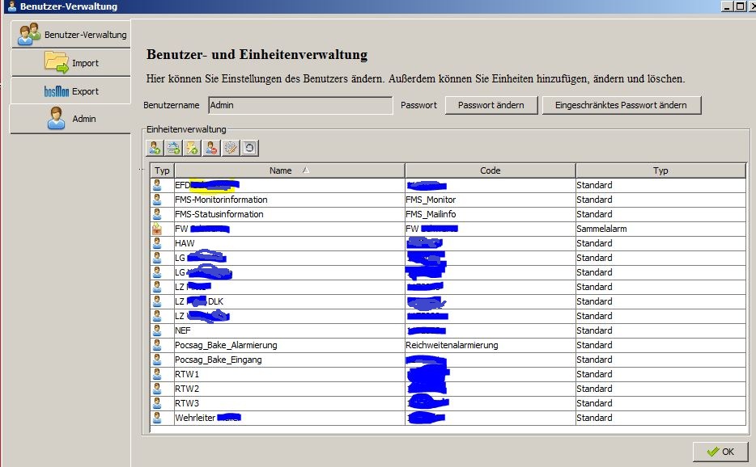
Task: Click the add unit (user plus) toolbar icon
Action: pyautogui.click(x=154, y=148)
